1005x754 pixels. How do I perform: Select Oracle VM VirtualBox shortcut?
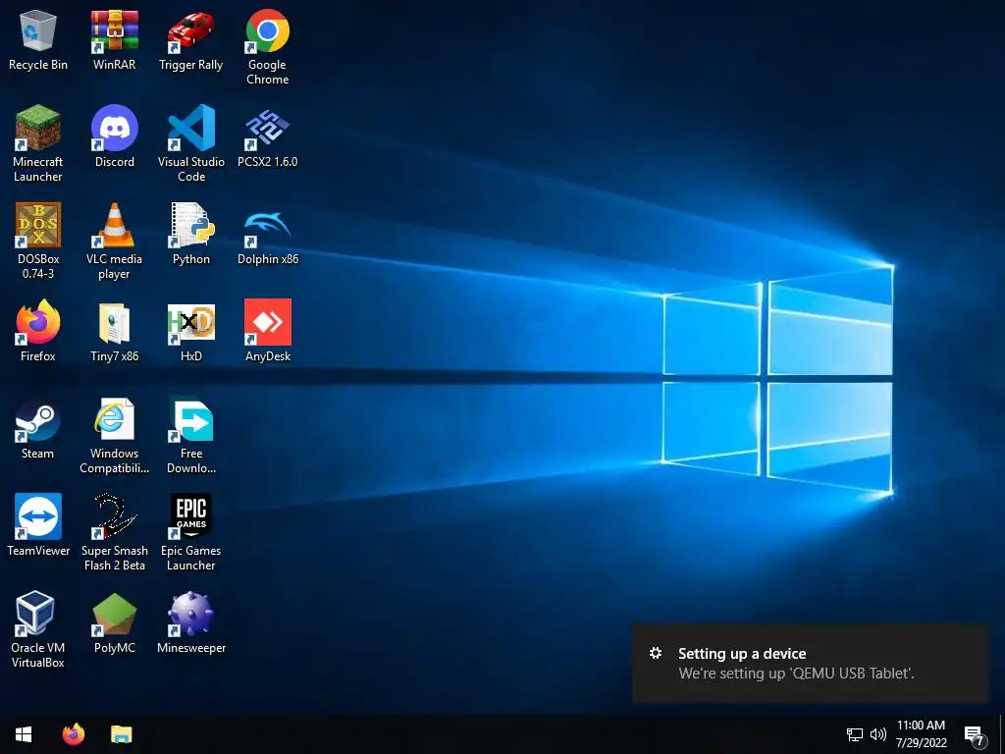(38, 629)
